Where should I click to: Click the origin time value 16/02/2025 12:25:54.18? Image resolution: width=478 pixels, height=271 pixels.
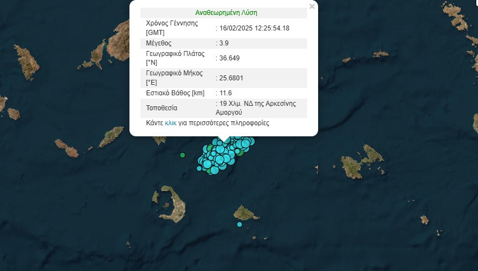point(254,28)
